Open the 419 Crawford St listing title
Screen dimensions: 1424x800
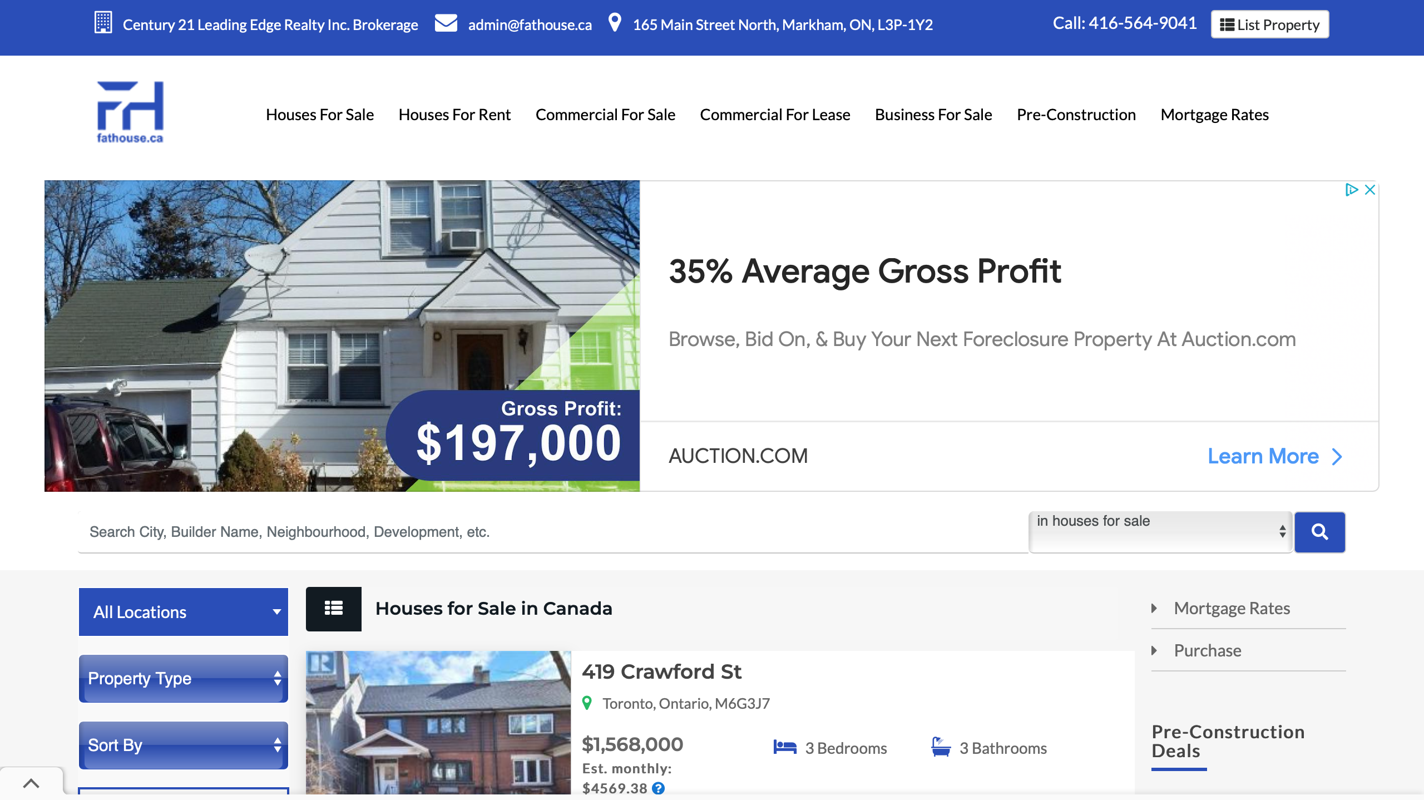[x=661, y=671]
